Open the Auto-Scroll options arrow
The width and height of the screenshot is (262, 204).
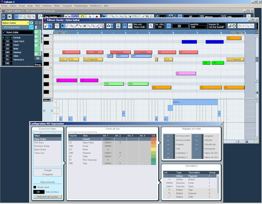(112, 26)
